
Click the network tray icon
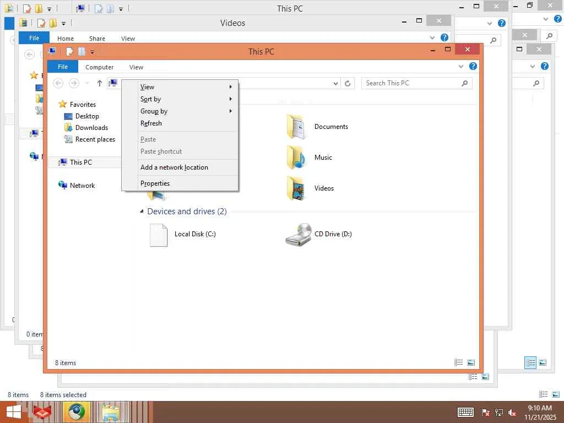[499, 413]
